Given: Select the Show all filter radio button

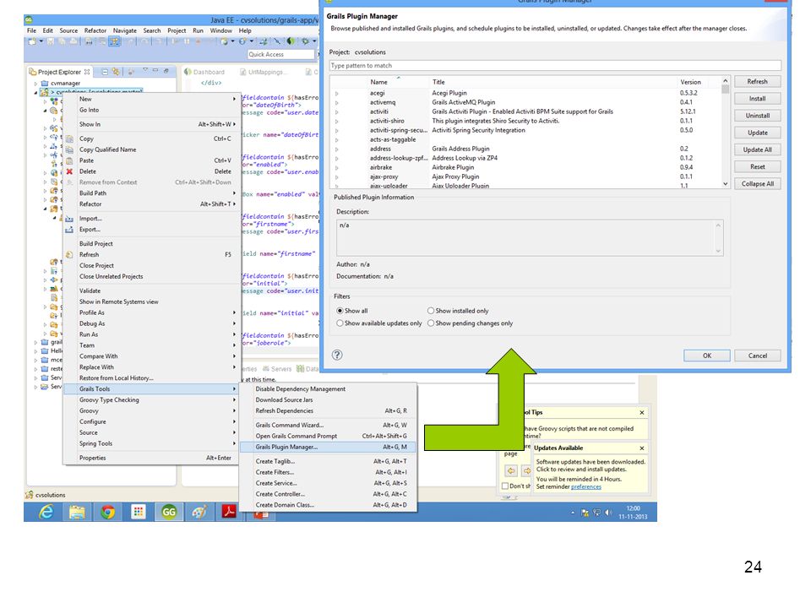Looking at the screenshot, I should click(340, 311).
